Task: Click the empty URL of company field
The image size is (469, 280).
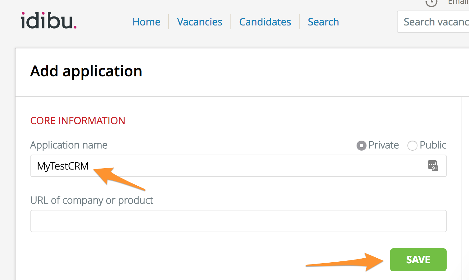Action: pyautogui.click(x=238, y=221)
